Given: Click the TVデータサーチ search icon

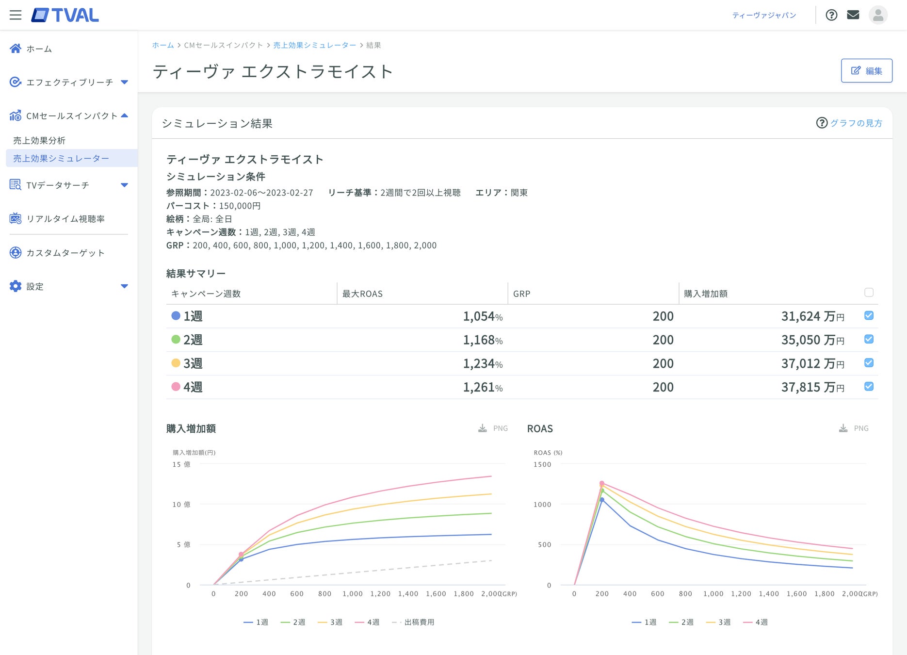Looking at the screenshot, I should click(x=16, y=185).
